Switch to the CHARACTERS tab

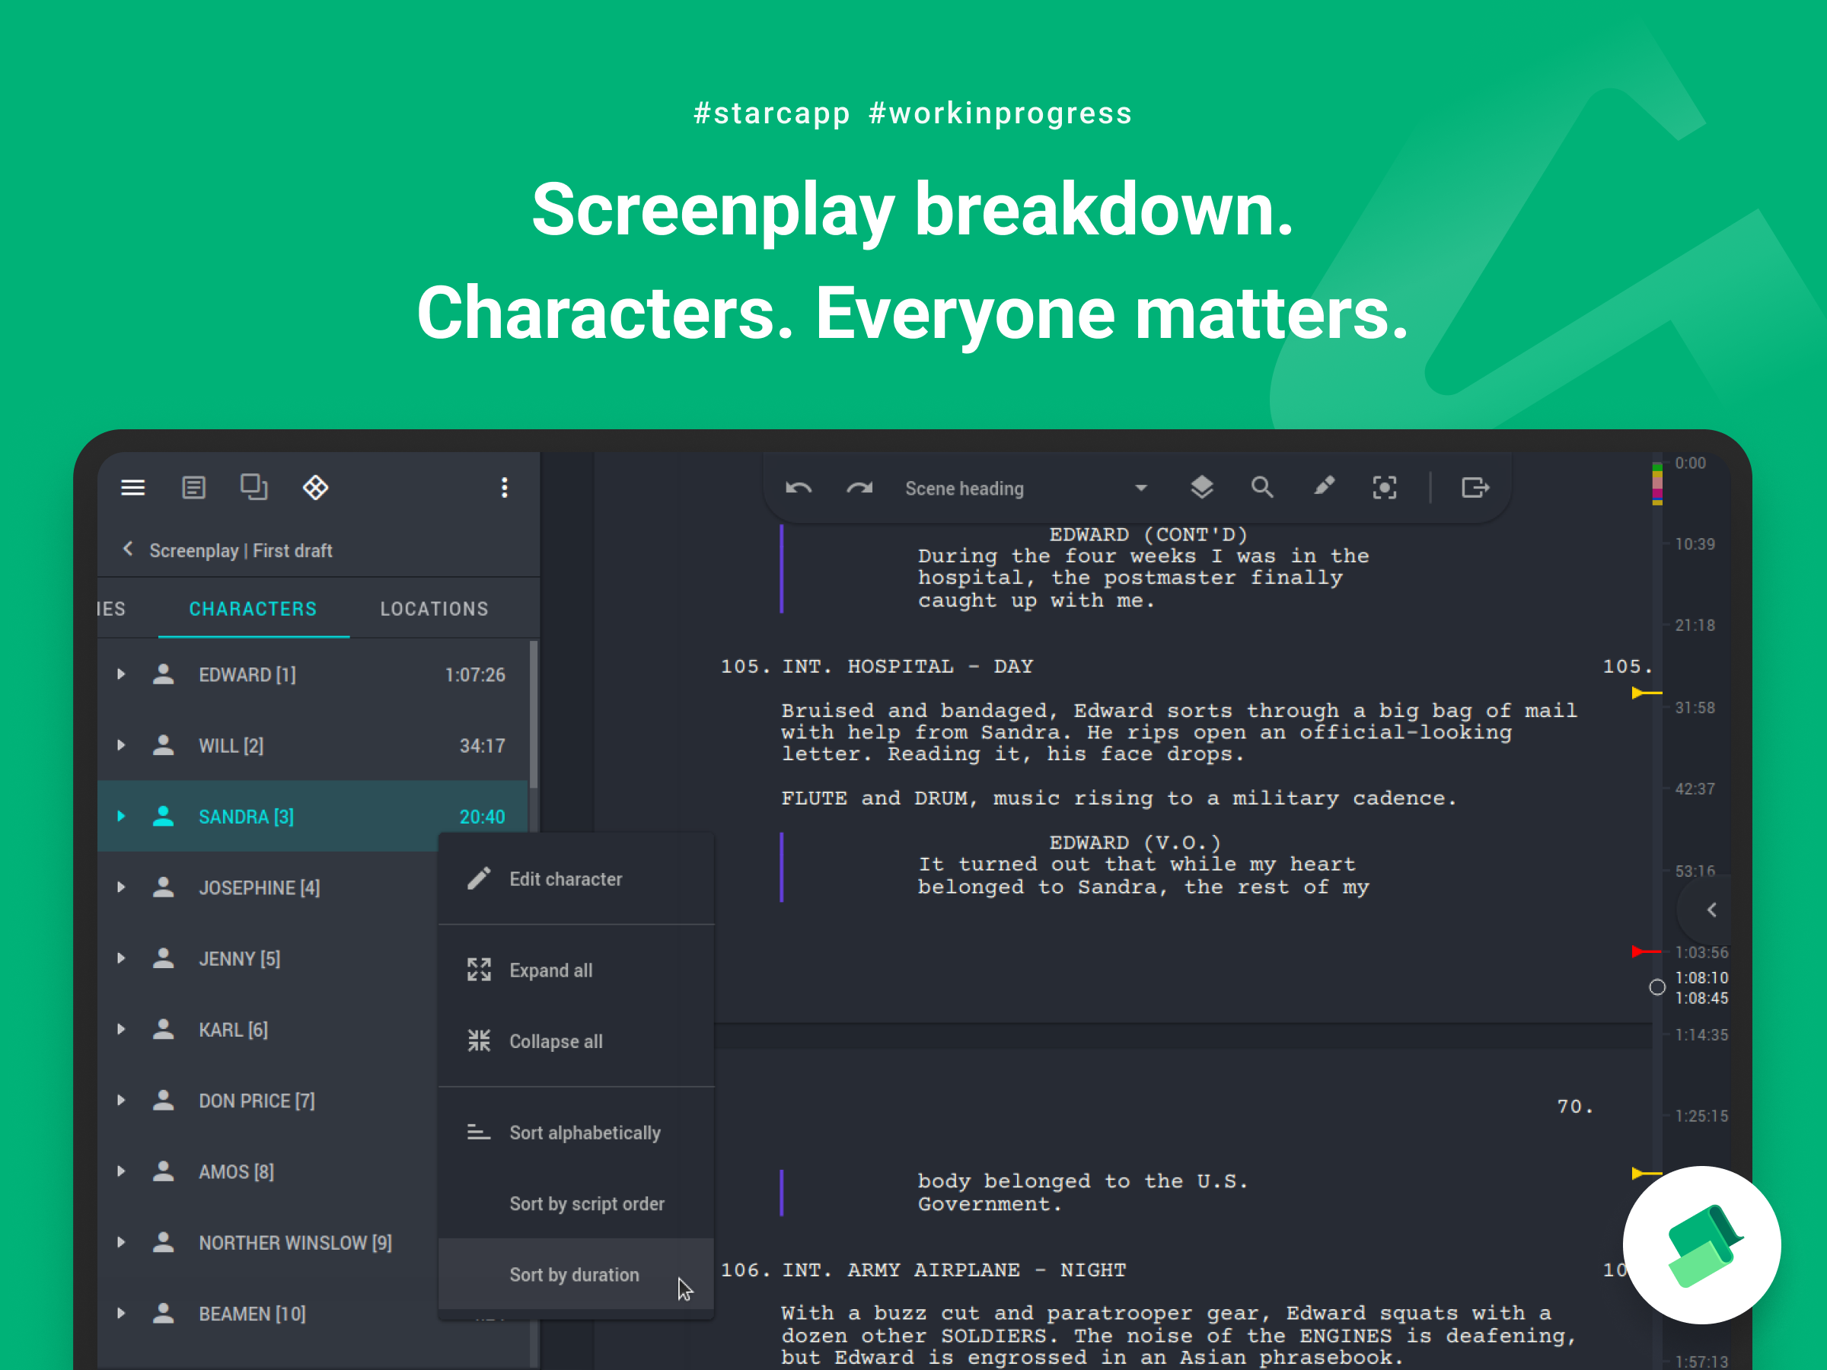click(253, 610)
